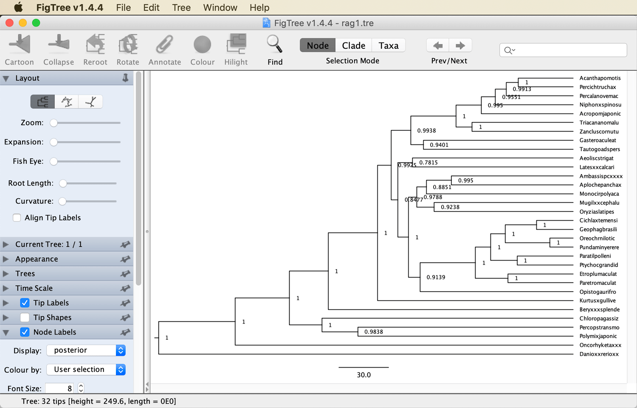The width and height of the screenshot is (637, 408).
Task: Open the Display posterior dropdown
Action: point(86,350)
